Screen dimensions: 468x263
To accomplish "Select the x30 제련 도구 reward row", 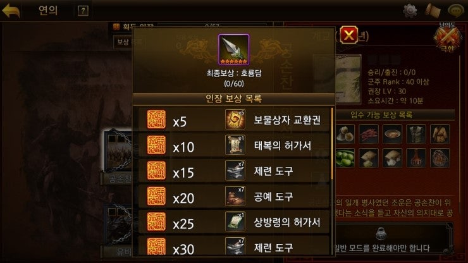I will pyautogui.click(x=234, y=245).
